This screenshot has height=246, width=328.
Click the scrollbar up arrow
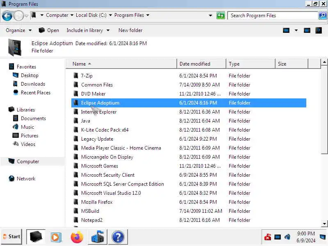click(324, 62)
